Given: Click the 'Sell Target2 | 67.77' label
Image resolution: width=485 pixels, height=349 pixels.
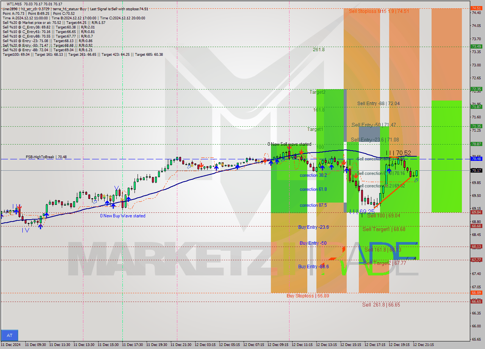Looking at the screenshot, I should (x=385, y=263).
